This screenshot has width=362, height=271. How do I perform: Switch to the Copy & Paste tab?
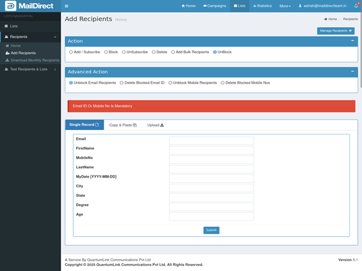pyautogui.click(x=123, y=125)
